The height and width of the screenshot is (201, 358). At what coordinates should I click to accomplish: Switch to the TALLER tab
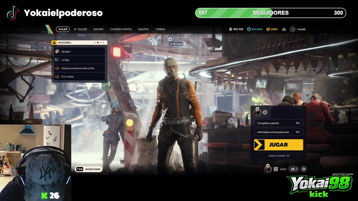tap(81, 29)
